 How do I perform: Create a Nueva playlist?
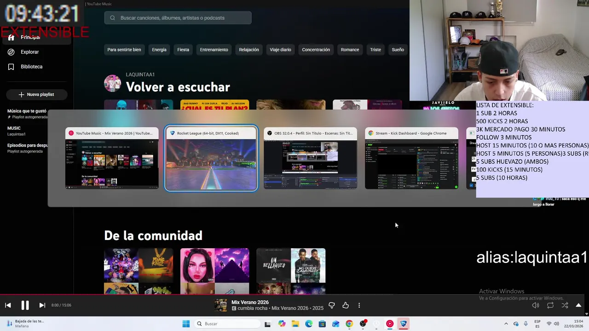coord(36,94)
